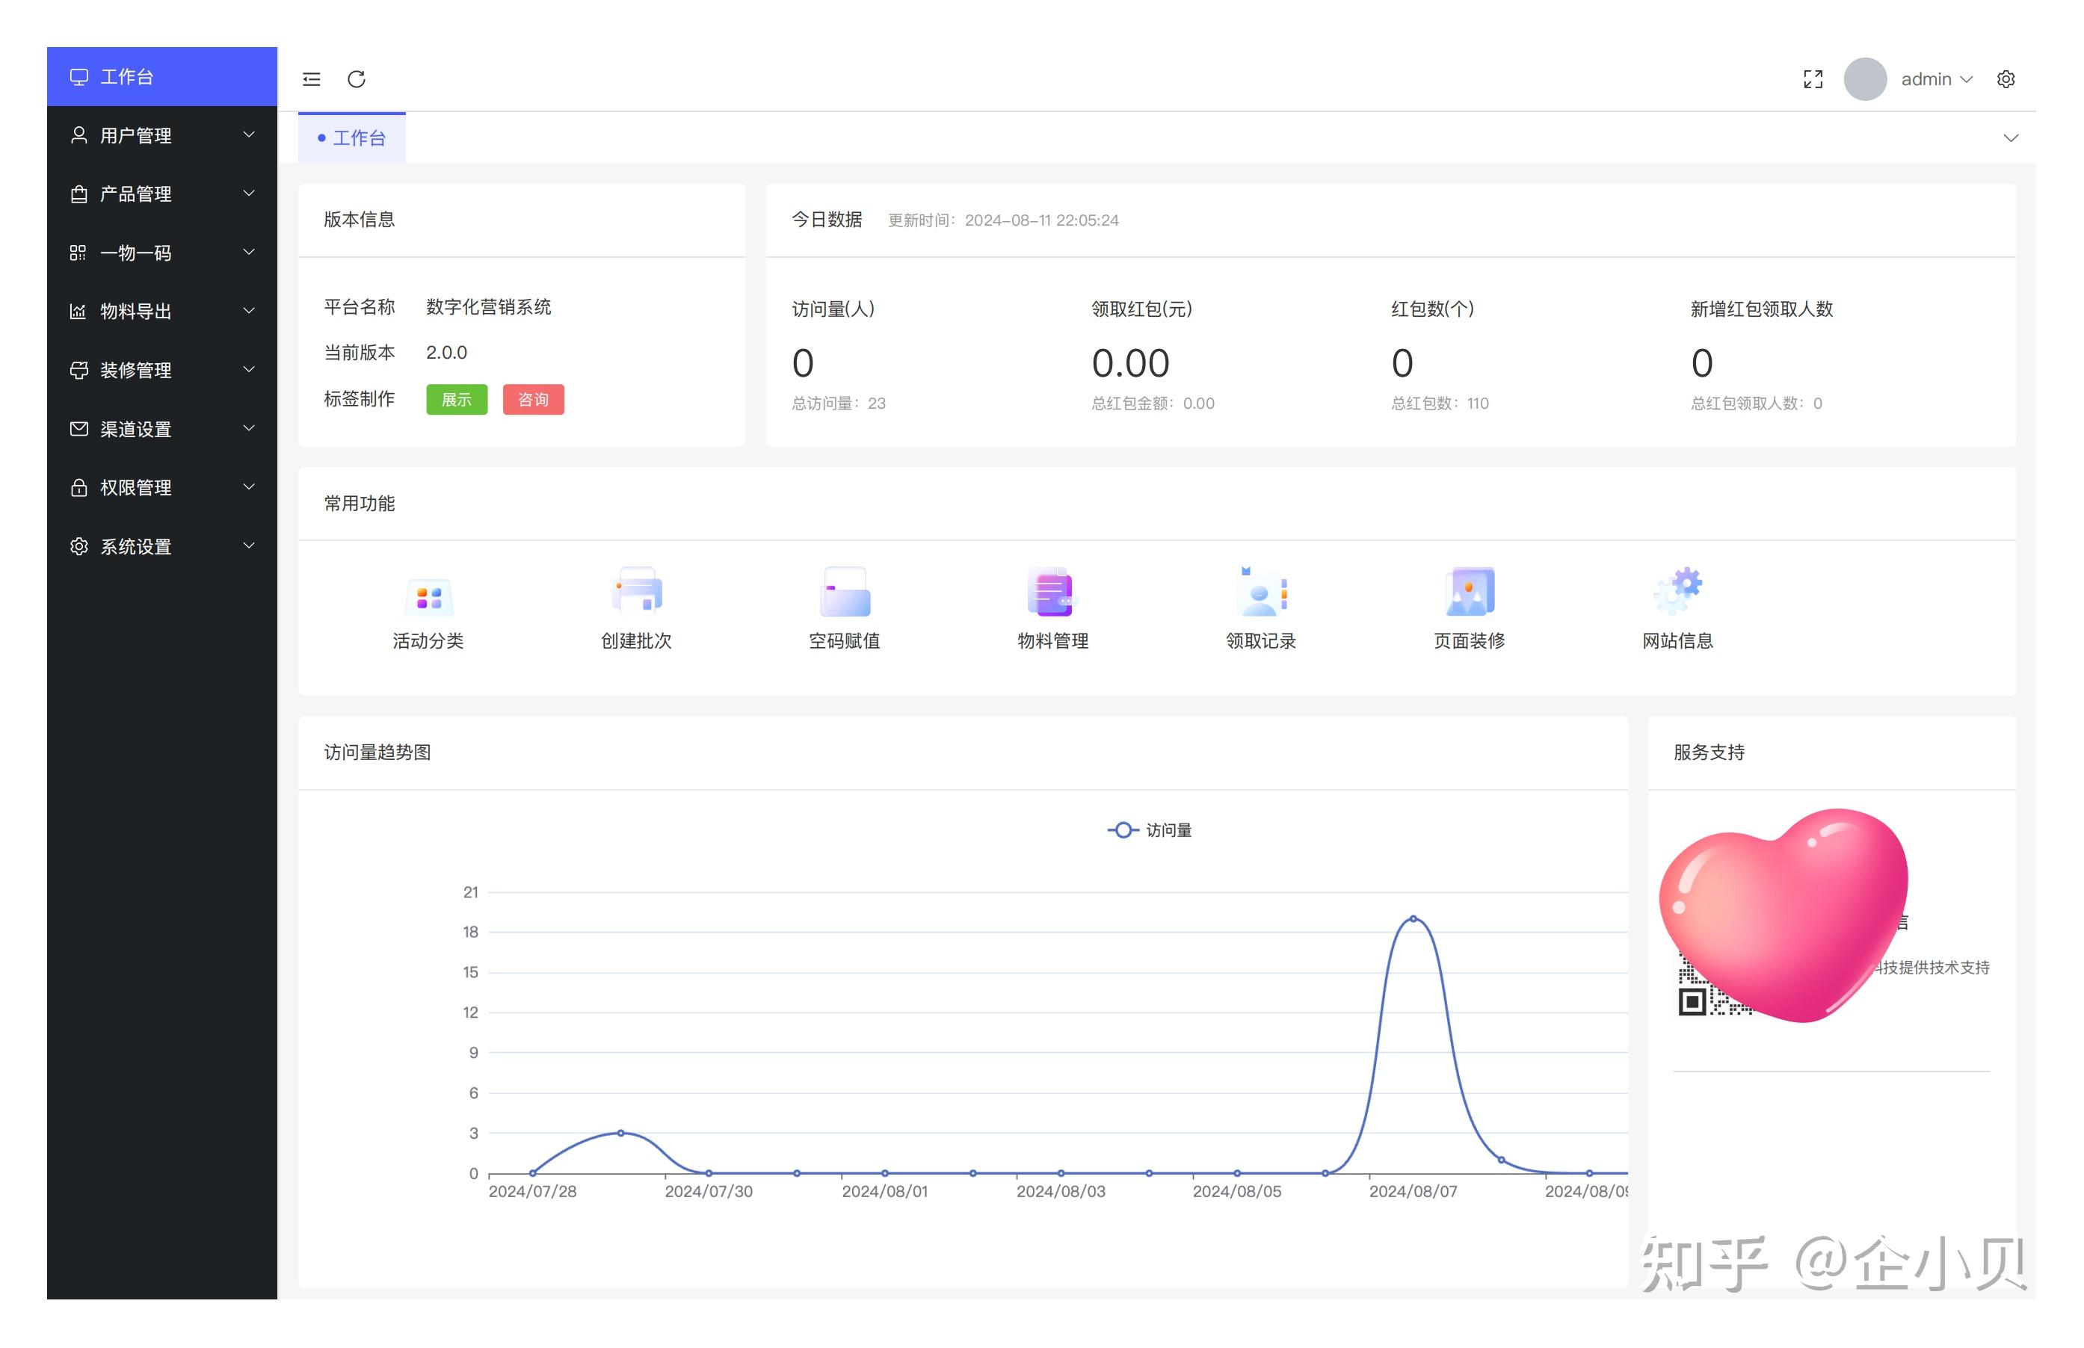The width and height of the screenshot is (2084, 1348).
Task: Click the 用户管理 person icon
Action: [78, 135]
